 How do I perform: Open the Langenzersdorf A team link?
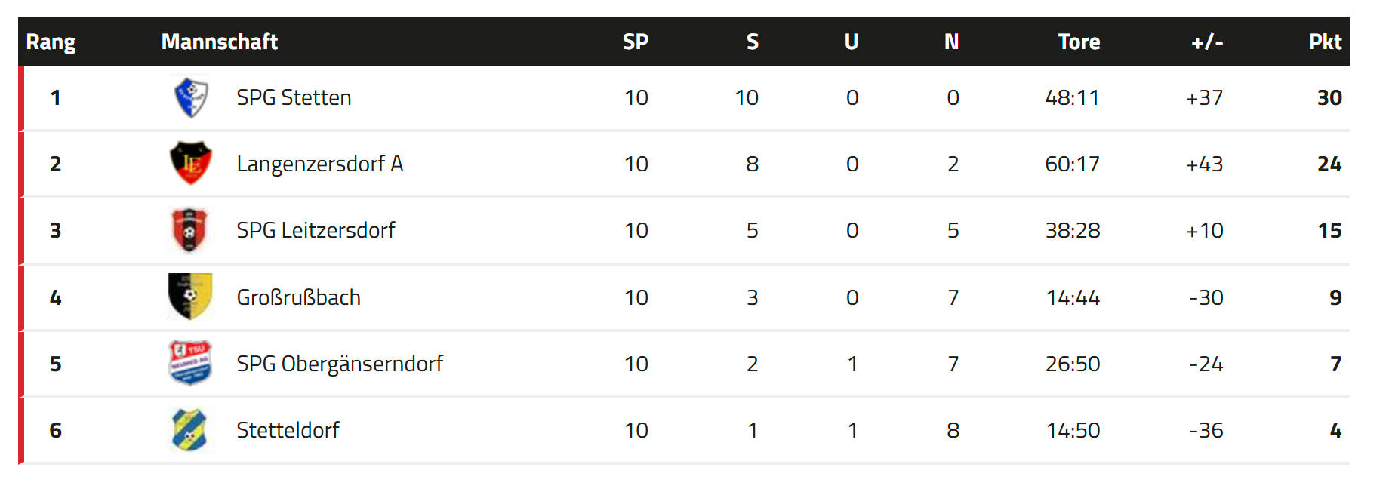320,164
